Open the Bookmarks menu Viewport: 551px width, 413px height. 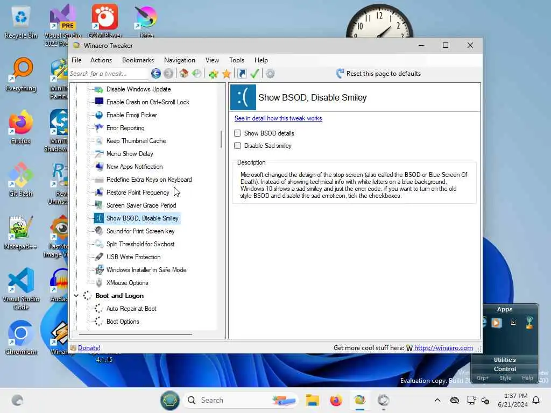[x=138, y=60]
